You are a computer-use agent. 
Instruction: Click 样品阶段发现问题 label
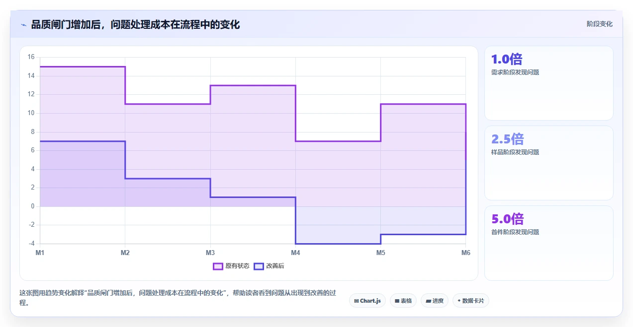(515, 152)
